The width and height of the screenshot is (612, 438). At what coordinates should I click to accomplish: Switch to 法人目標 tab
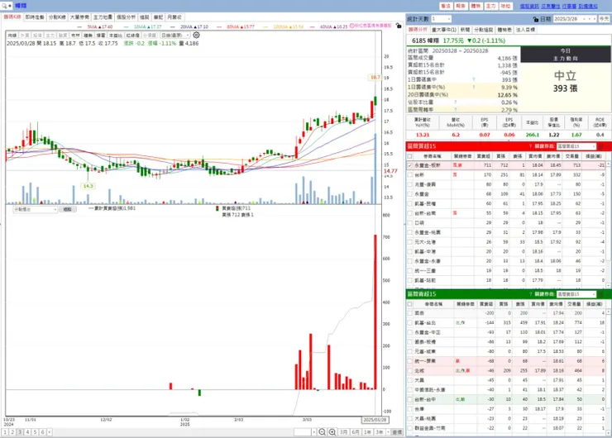pos(525,30)
